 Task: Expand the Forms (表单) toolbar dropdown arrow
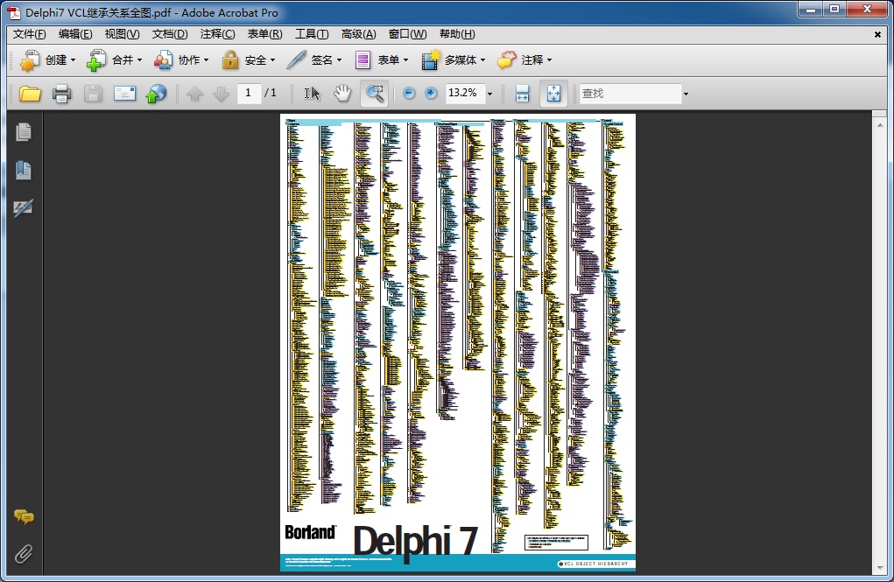(406, 60)
